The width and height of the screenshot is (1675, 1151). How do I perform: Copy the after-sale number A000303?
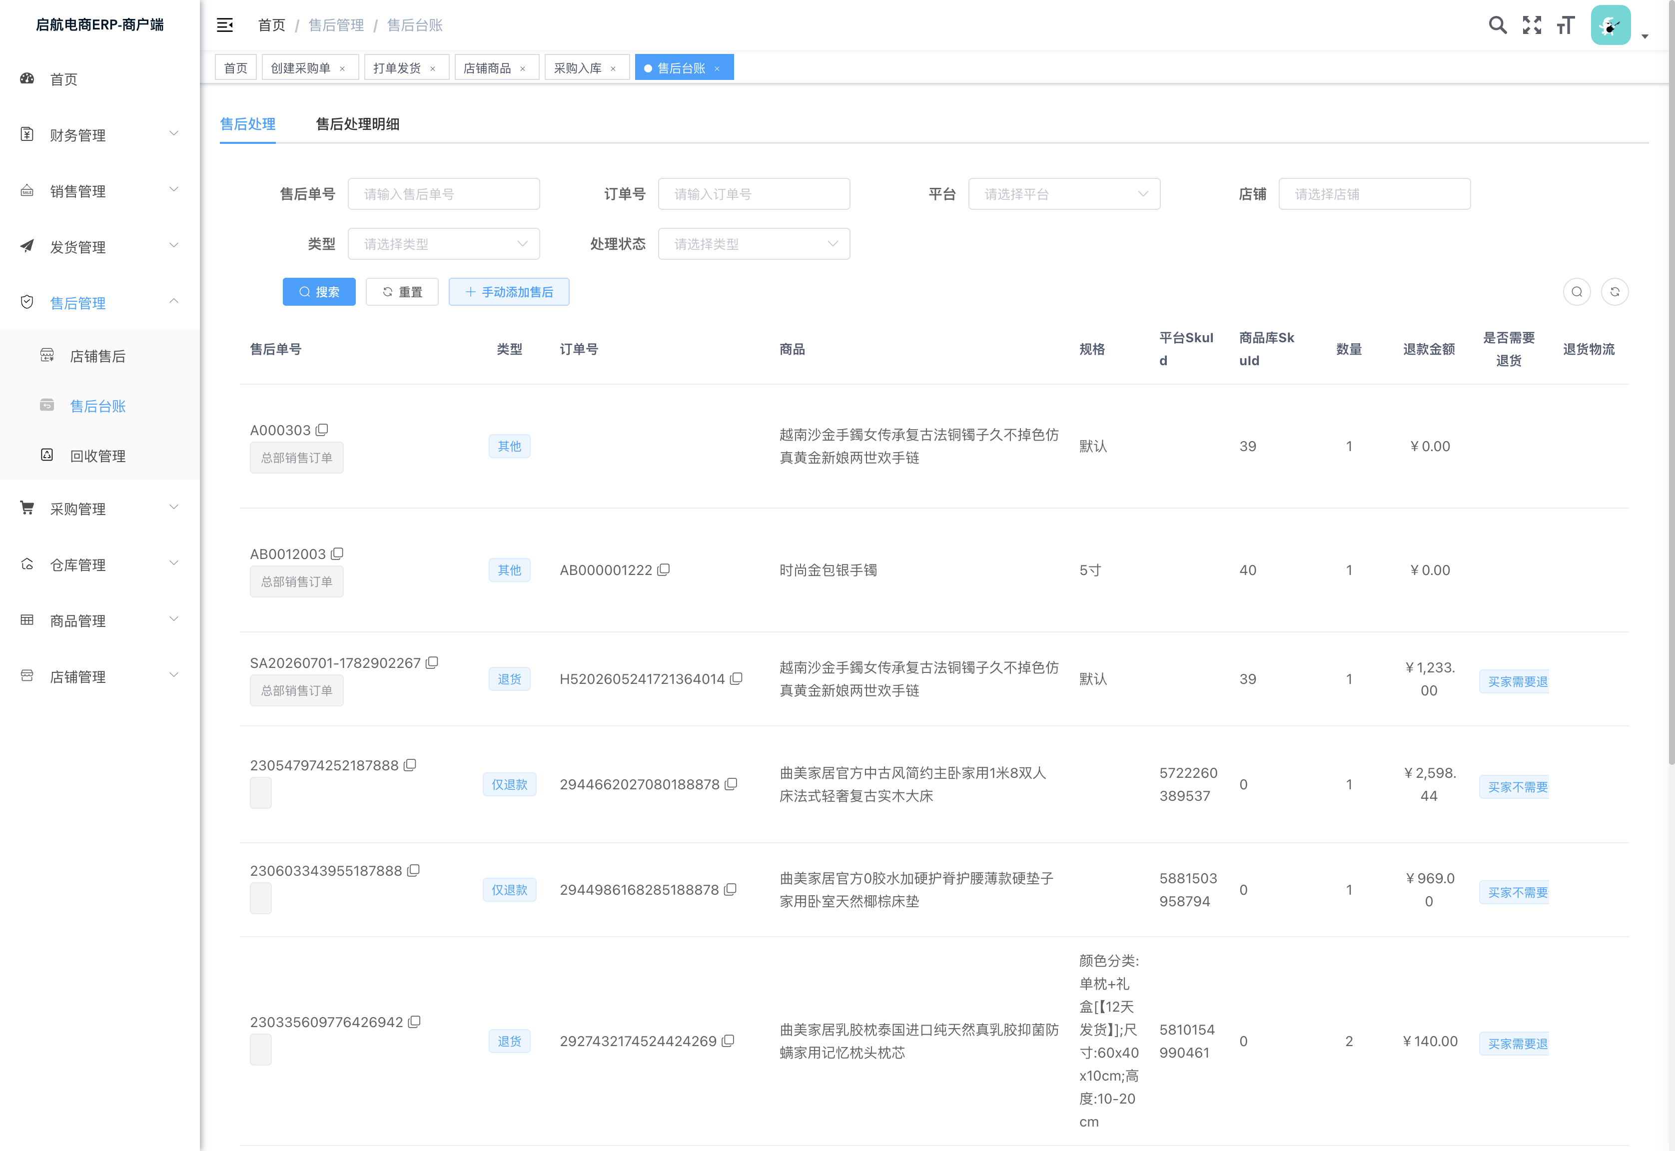point(322,430)
